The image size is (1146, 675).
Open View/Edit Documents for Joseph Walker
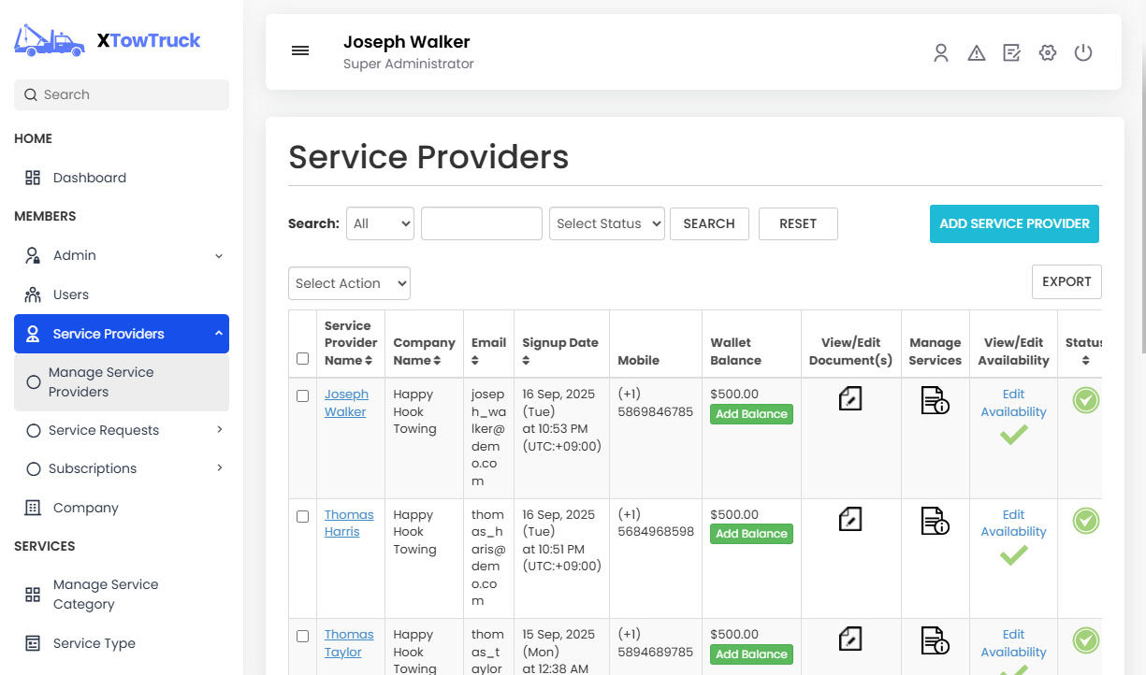849,398
